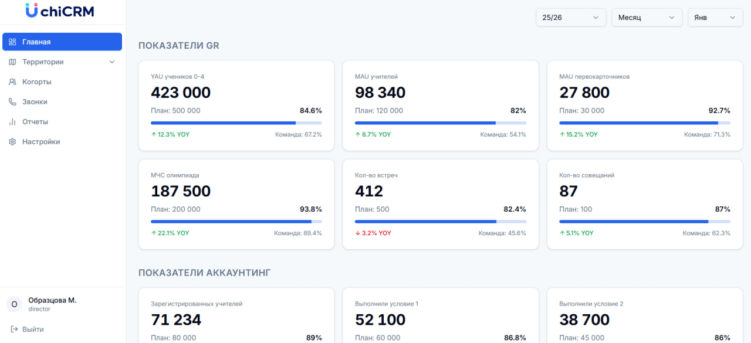Go to Звонки section
The image size is (751, 343).
[62, 101]
